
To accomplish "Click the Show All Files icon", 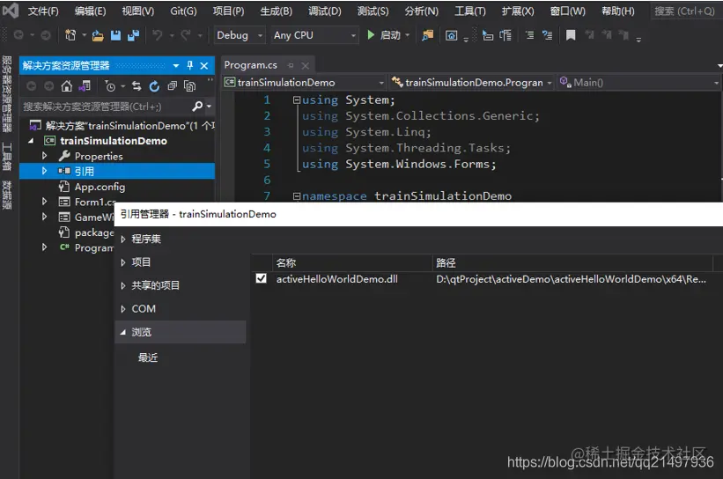I will pyautogui.click(x=189, y=85).
